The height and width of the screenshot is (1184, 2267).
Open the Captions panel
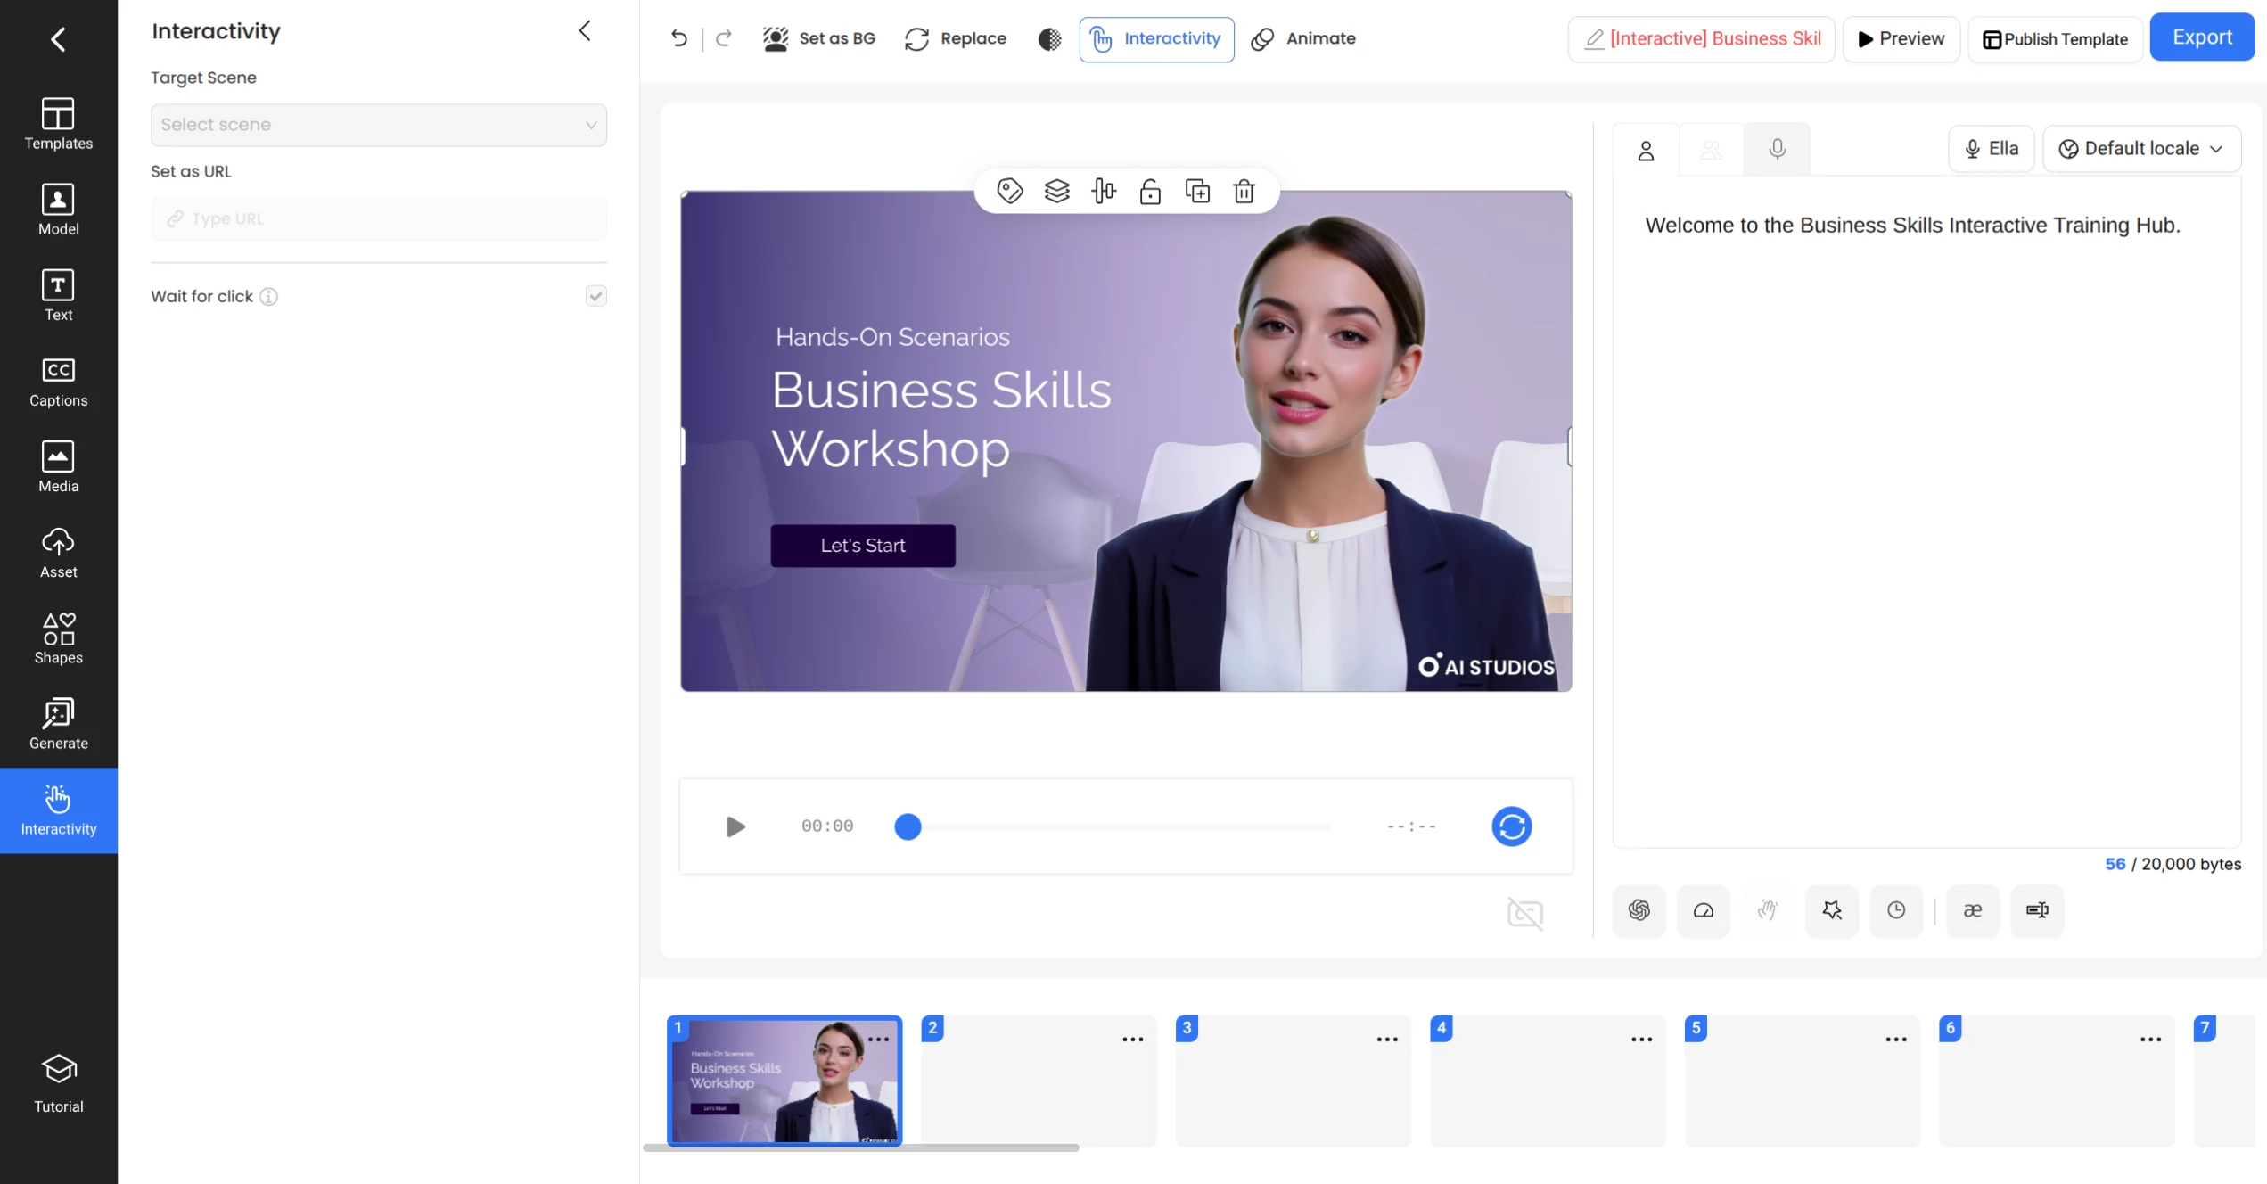click(58, 382)
